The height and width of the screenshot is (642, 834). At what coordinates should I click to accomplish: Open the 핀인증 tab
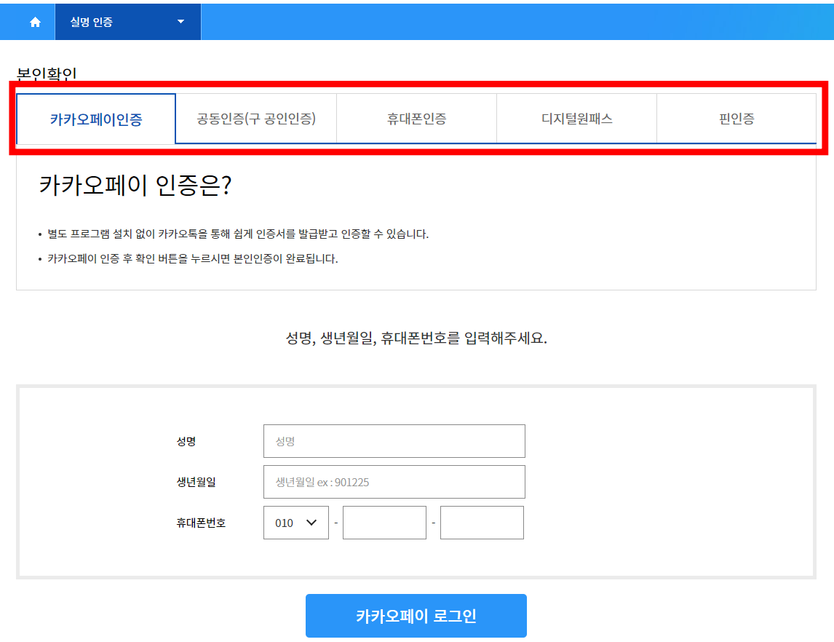coord(736,118)
